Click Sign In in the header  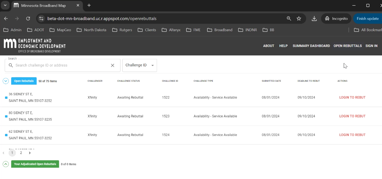coord(371,46)
